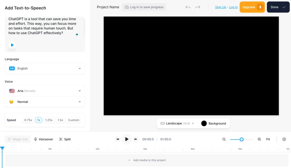Viewport: 291px width, 168px height.
Task: Click the redo arrow icon
Action: 198,7
